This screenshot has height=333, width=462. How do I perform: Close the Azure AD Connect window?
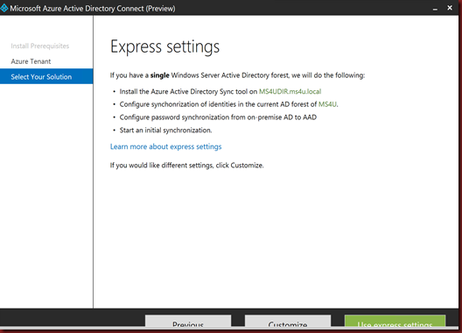tap(450, 8)
